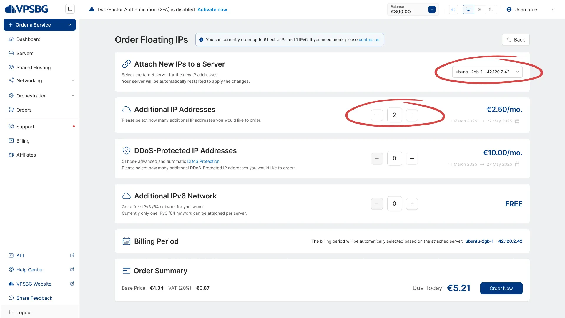
Task: Click calendar icon in Additional IP dates
Action: click(x=517, y=121)
